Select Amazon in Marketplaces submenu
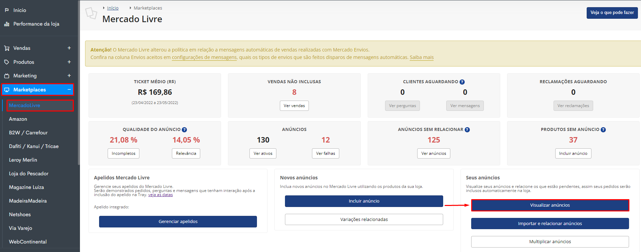 18,119
